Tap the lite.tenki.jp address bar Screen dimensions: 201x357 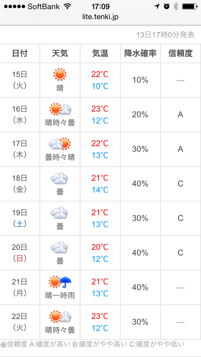pyautogui.click(x=100, y=17)
